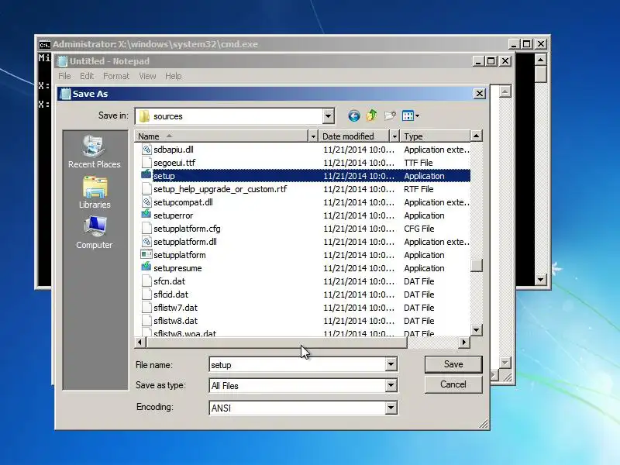The width and height of the screenshot is (620, 465).
Task: Click the TTF File type cell
Action: (x=418, y=163)
